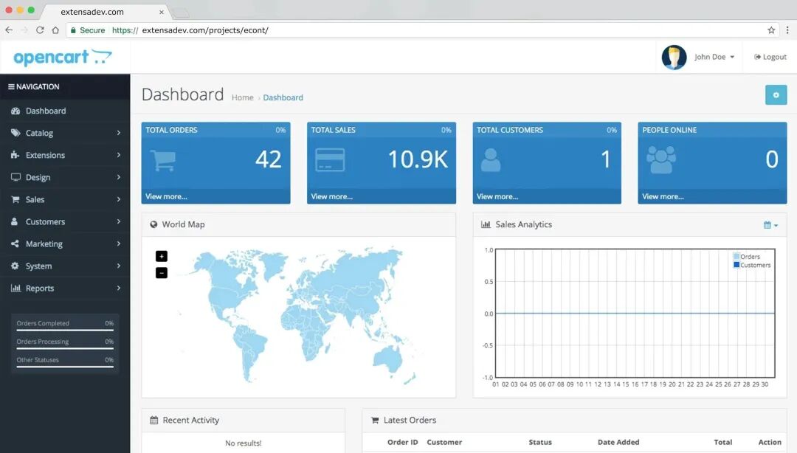Click the user icon in Total Customers
The image size is (797, 453).
tap(491, 160)
